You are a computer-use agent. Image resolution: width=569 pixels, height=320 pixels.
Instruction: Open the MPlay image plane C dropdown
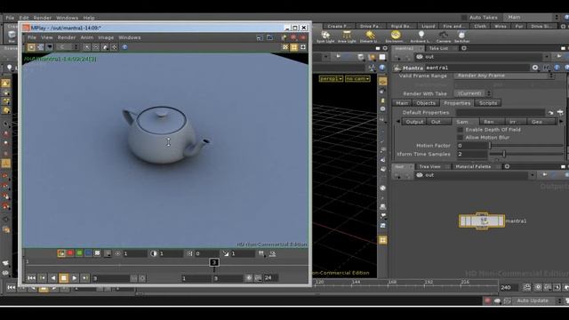(x=68, y=47)
